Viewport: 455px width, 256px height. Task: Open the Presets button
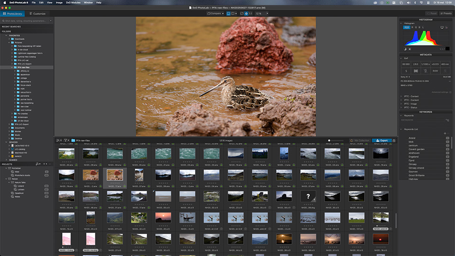click(x=446, y=13)
